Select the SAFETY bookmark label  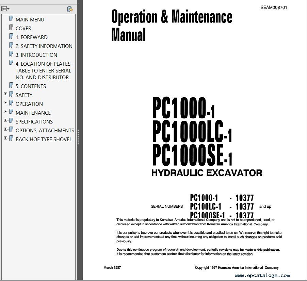(24, 95)
